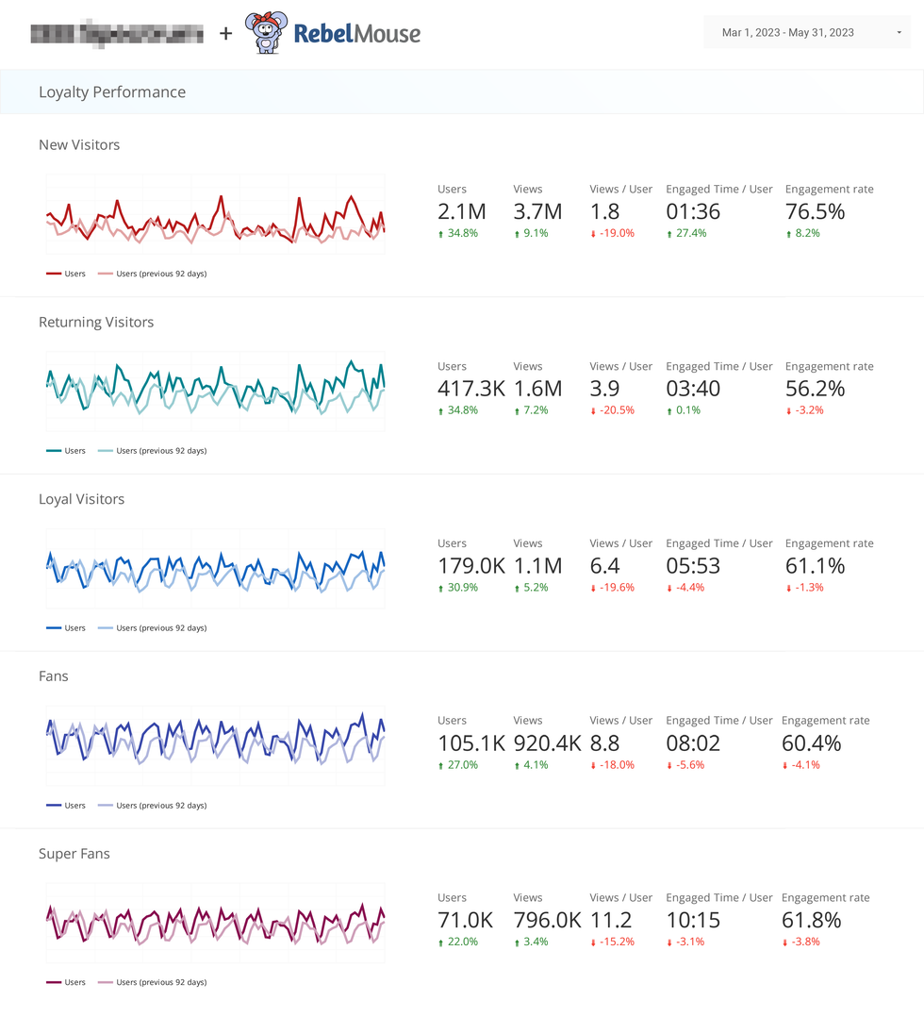
Task: Collapse the Loyalty Performance section
Action: [111, 92]
